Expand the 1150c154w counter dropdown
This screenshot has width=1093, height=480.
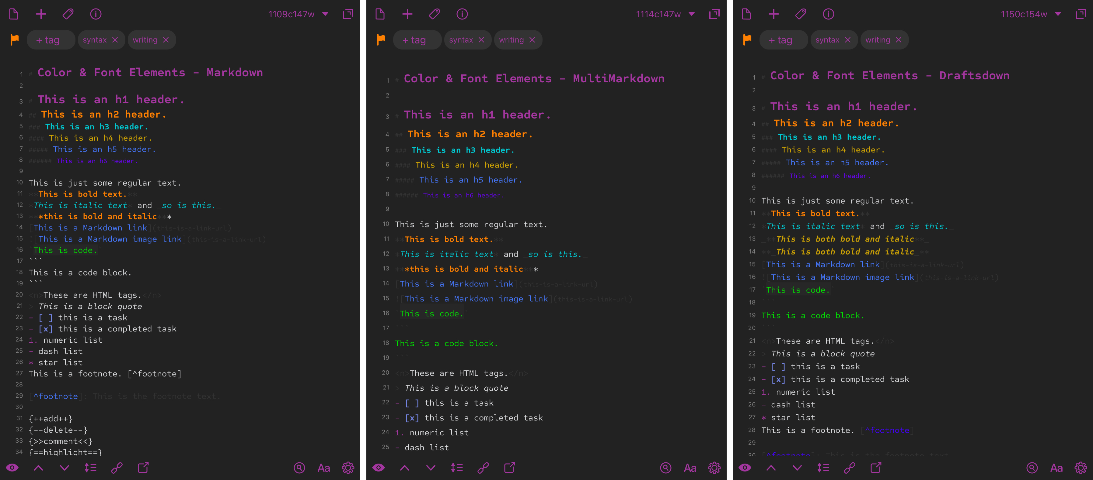click(x=1058, y=14)
